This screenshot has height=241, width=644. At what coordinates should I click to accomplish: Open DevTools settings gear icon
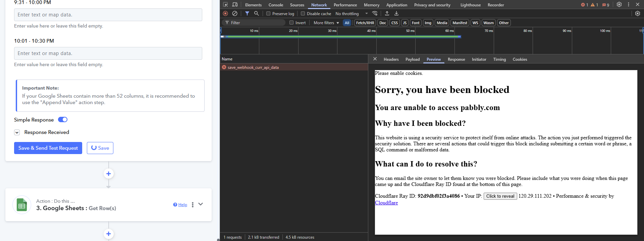coord(619,5)
